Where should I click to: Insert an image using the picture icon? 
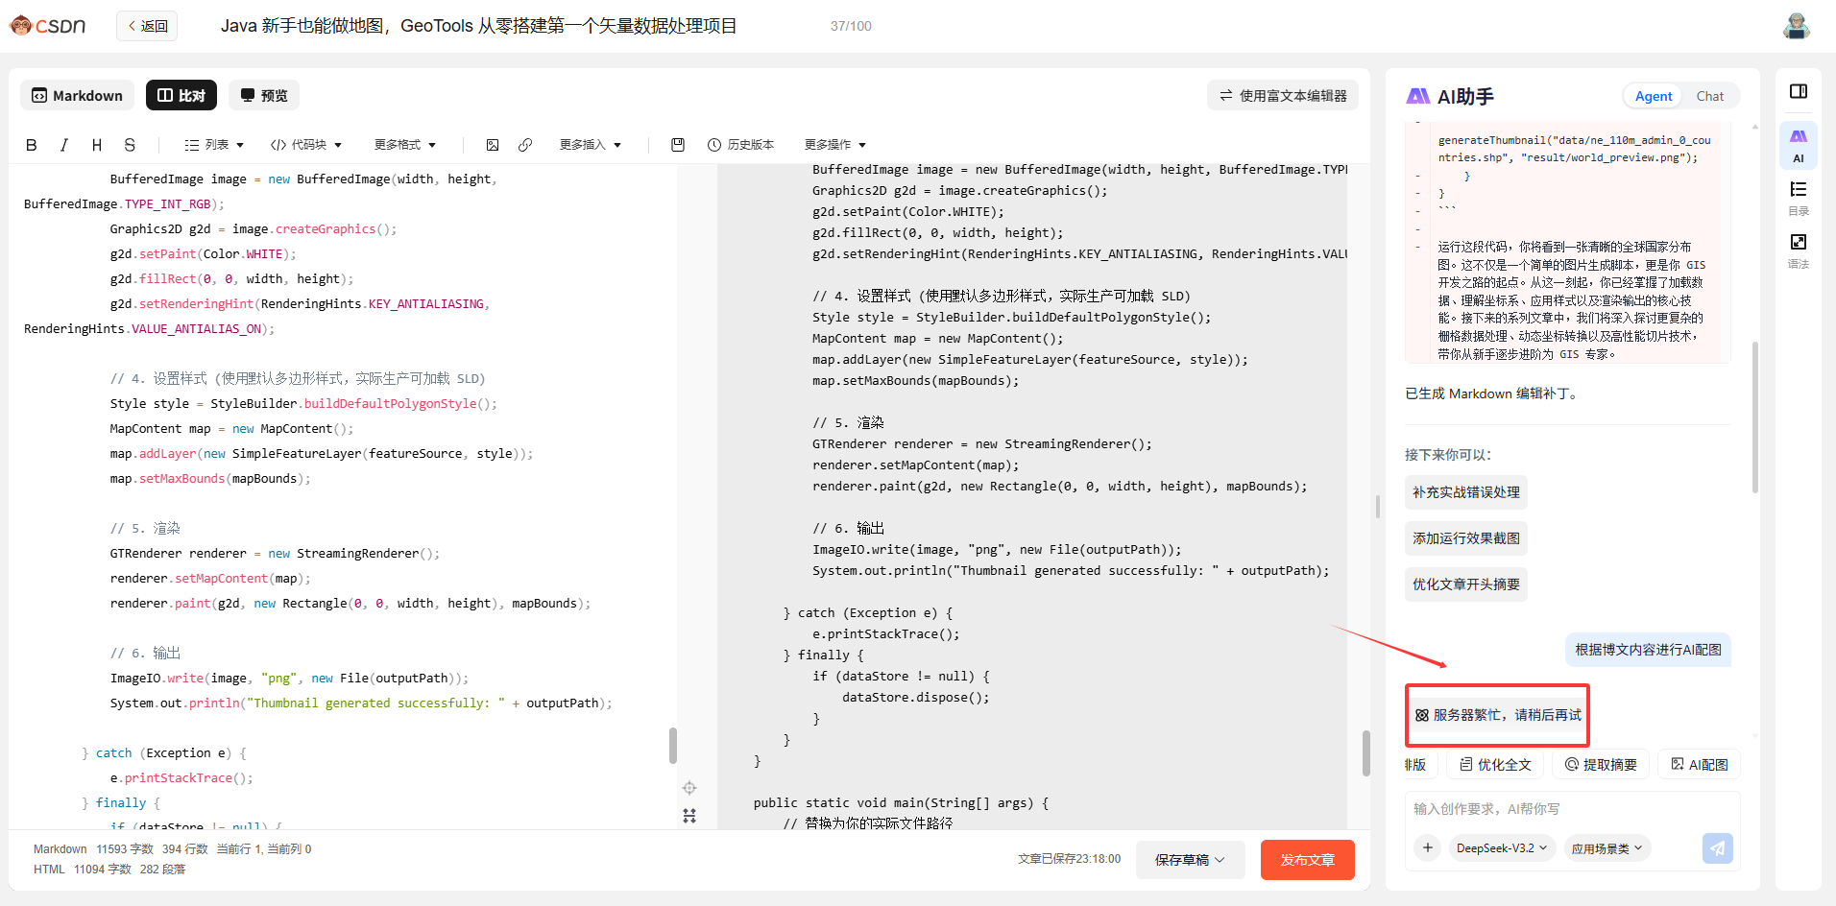click(x=493, y=145)
